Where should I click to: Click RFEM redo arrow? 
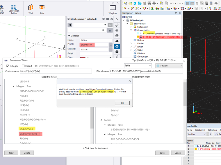pos(179,3)
